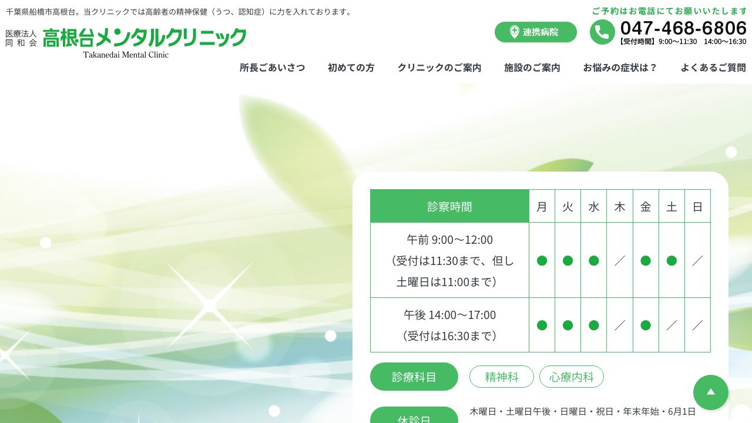Click the green circle under Saturday morning

(672, 261)
